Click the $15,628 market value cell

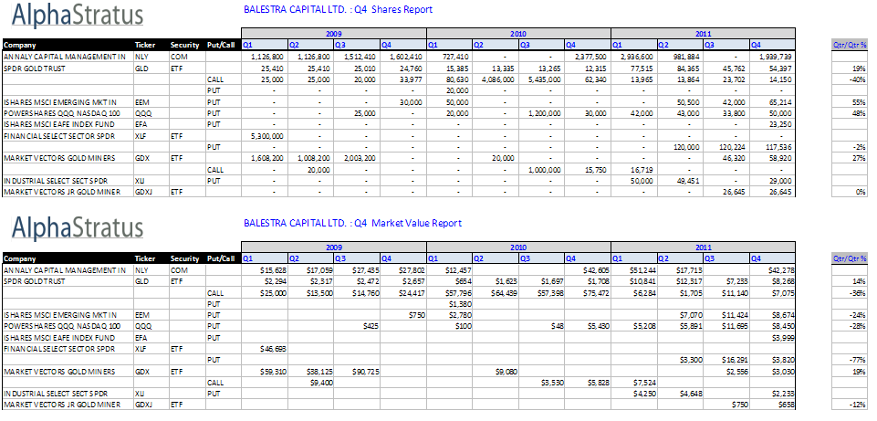pos(266,269)
